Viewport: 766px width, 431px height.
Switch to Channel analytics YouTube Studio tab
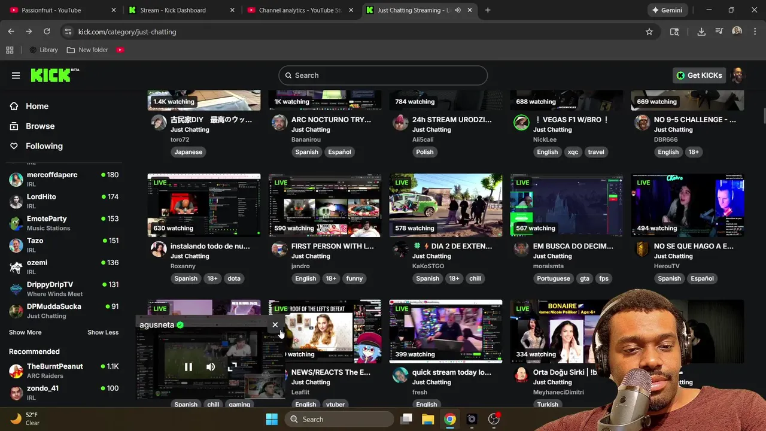[300, 10]
